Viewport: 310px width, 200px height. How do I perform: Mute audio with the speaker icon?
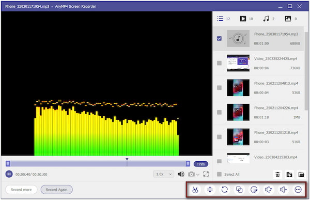point(181,174)
